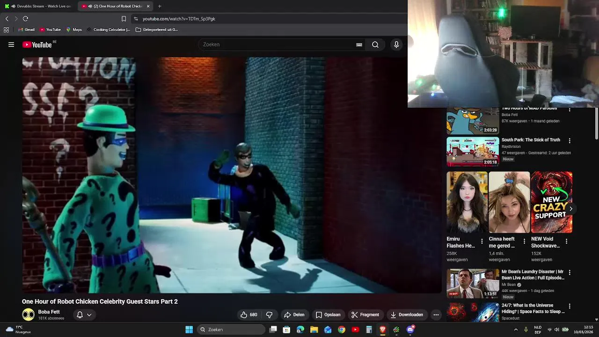
Task: Open the Two Hours of MAD Parodies thumbnail
Action: coord(473,121)
